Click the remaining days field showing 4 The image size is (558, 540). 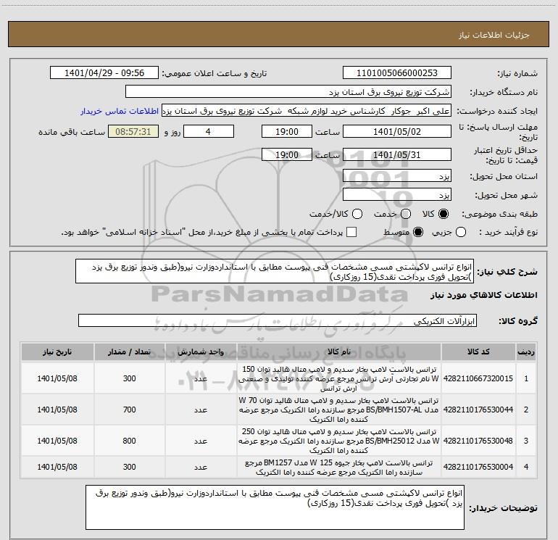pos(209,131)
